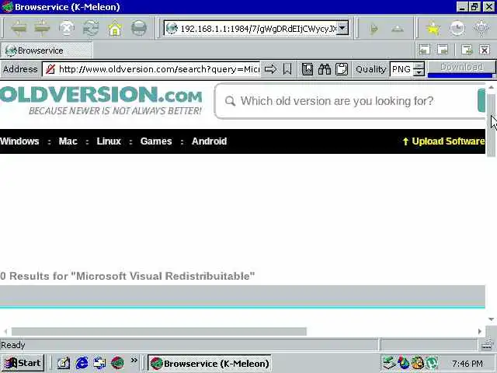Image resolution: width=497 pixels, height=373 pixels.
Task: Click the '0 Results for' heading text
Action: (x=127, y=276)
